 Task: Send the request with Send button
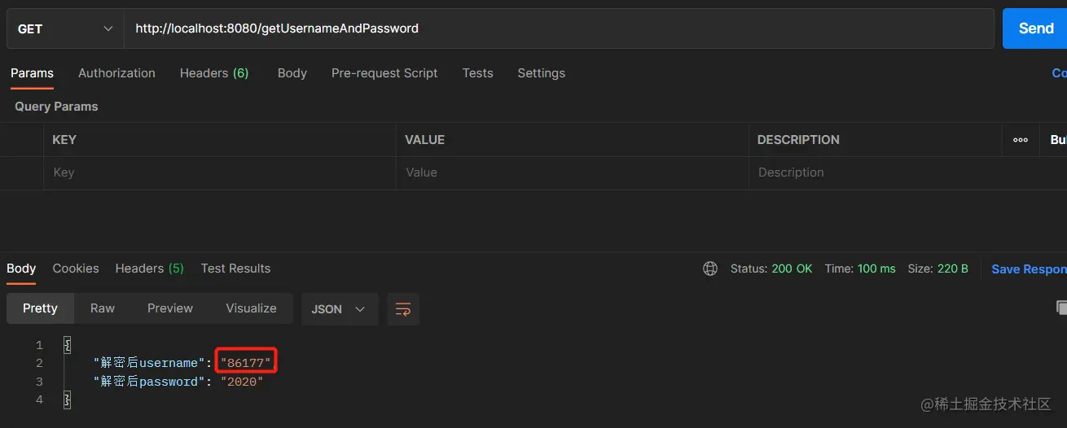point(1034,28)
